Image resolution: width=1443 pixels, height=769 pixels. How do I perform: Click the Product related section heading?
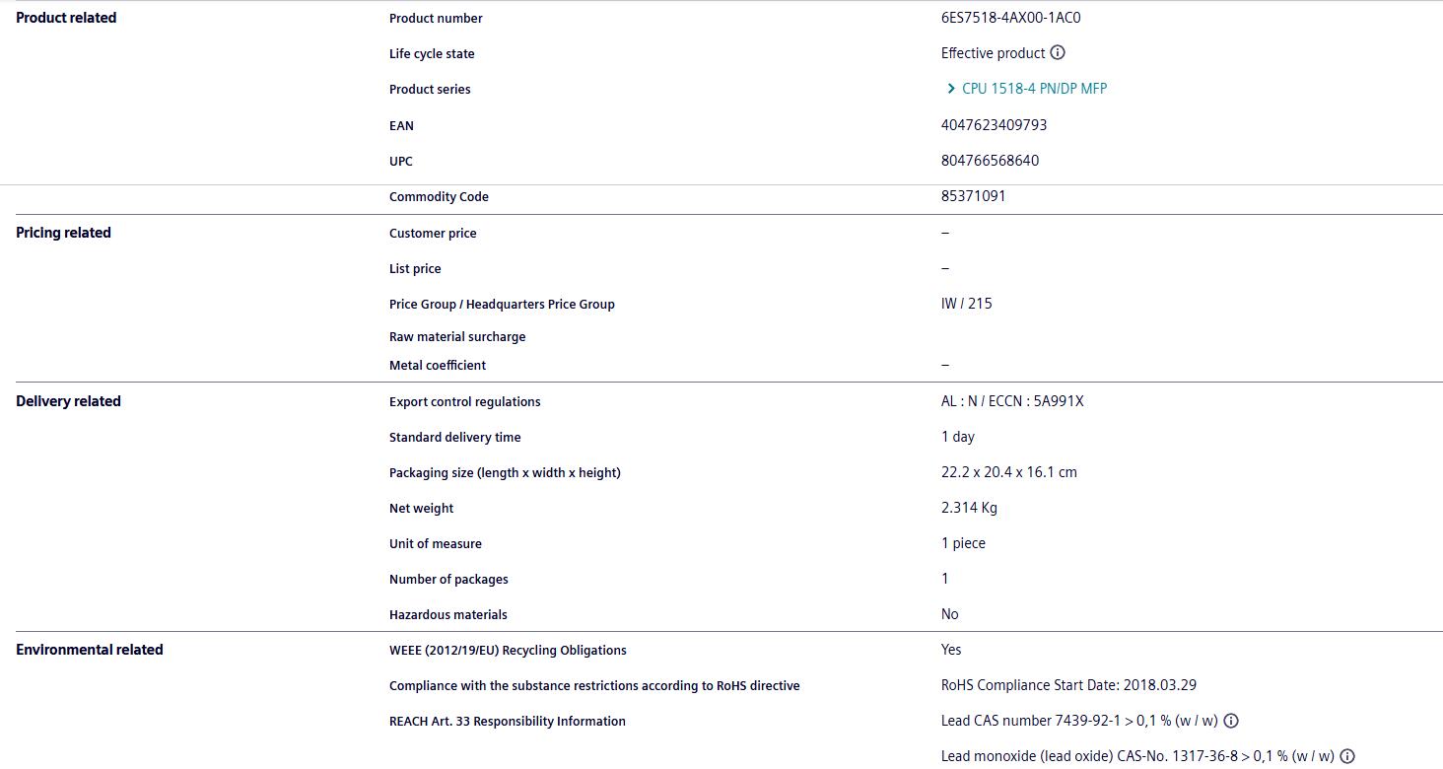click(x=66, y=18)
